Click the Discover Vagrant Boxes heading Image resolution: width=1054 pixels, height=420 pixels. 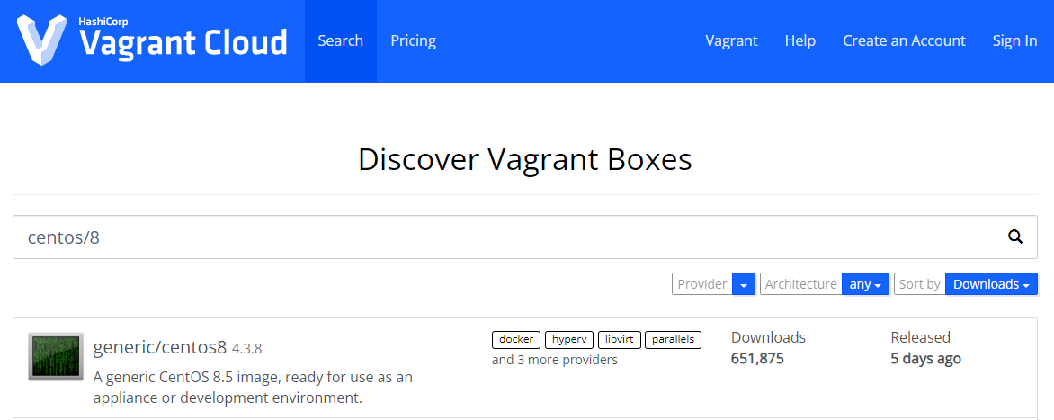[525, 160]
